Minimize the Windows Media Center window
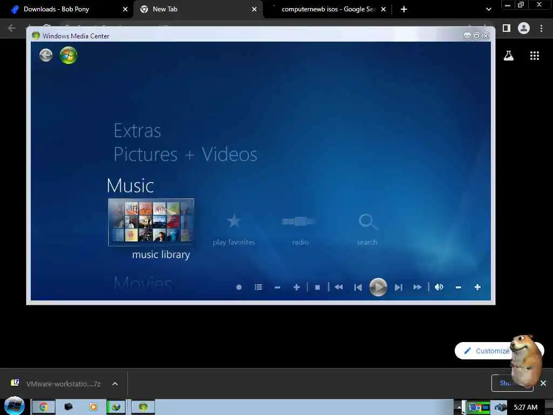The height and width of the screenshot is (415, 553). click(x=467, y=36)
